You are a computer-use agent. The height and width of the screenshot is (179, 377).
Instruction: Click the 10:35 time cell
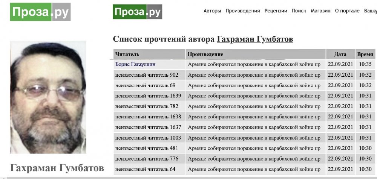[365, 64]
